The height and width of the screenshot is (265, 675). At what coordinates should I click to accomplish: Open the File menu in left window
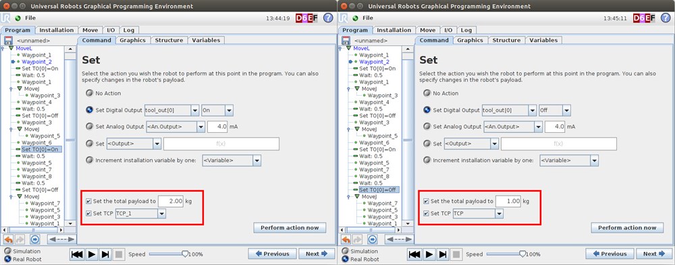tap(30, 18)
